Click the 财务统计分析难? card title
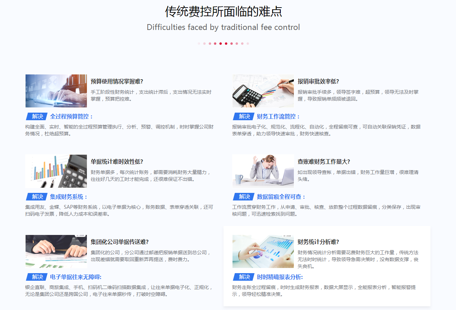Image resolution: width=456 pixels, height=310 pixels. (318, 242)
